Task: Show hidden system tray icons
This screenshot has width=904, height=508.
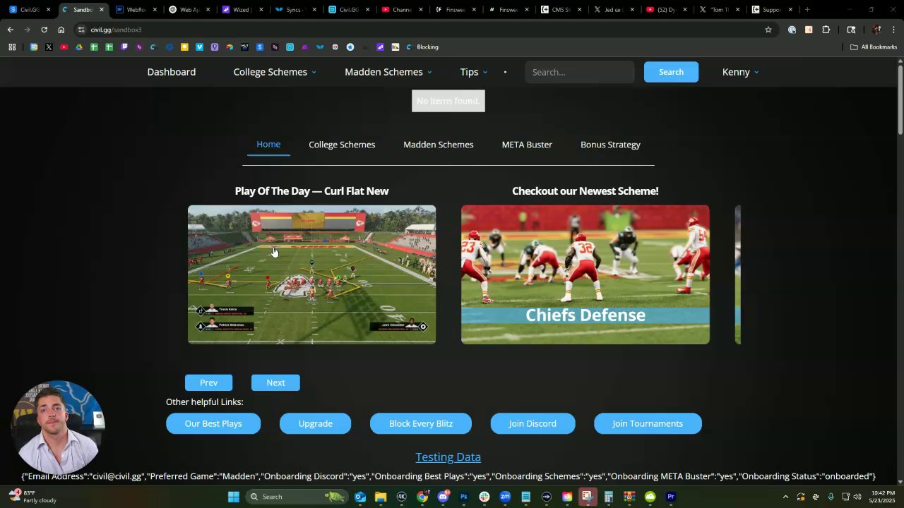Action: tap(785, 497)
